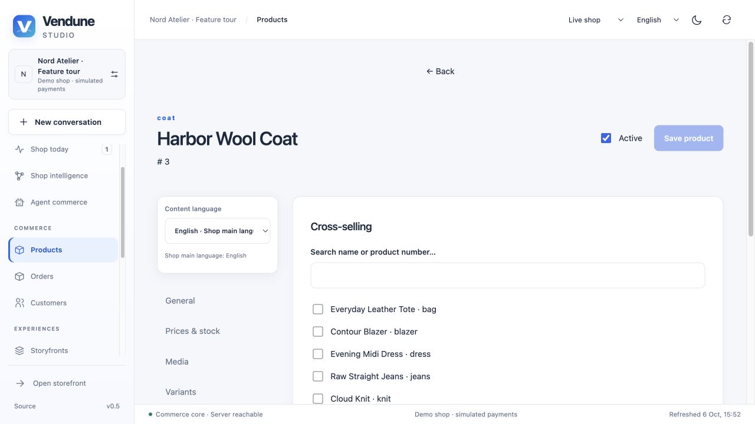Screen dimensions: 755x424
Task: Click the Shop today badge count 1
Action: click(x=107, y=149)
